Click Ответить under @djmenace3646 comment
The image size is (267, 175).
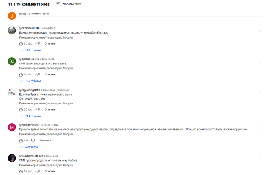tap(50, 74)
